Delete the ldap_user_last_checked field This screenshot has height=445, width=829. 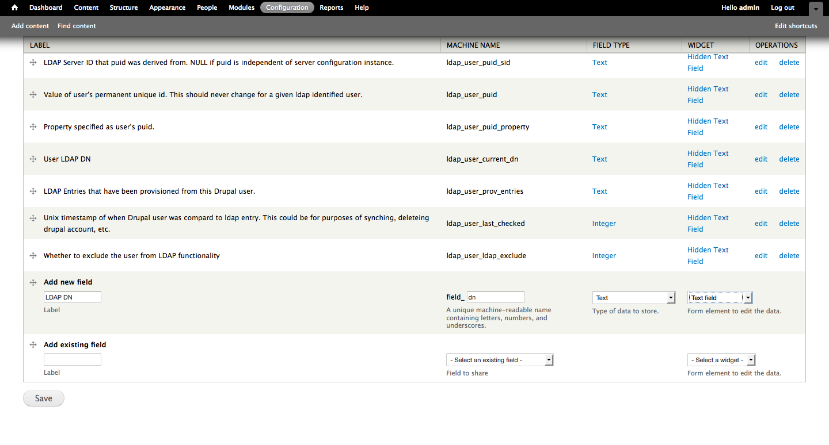click(789, 224)
